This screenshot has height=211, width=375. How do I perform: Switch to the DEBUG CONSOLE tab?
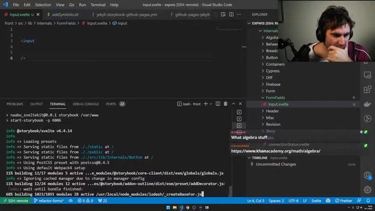(86, 104)
